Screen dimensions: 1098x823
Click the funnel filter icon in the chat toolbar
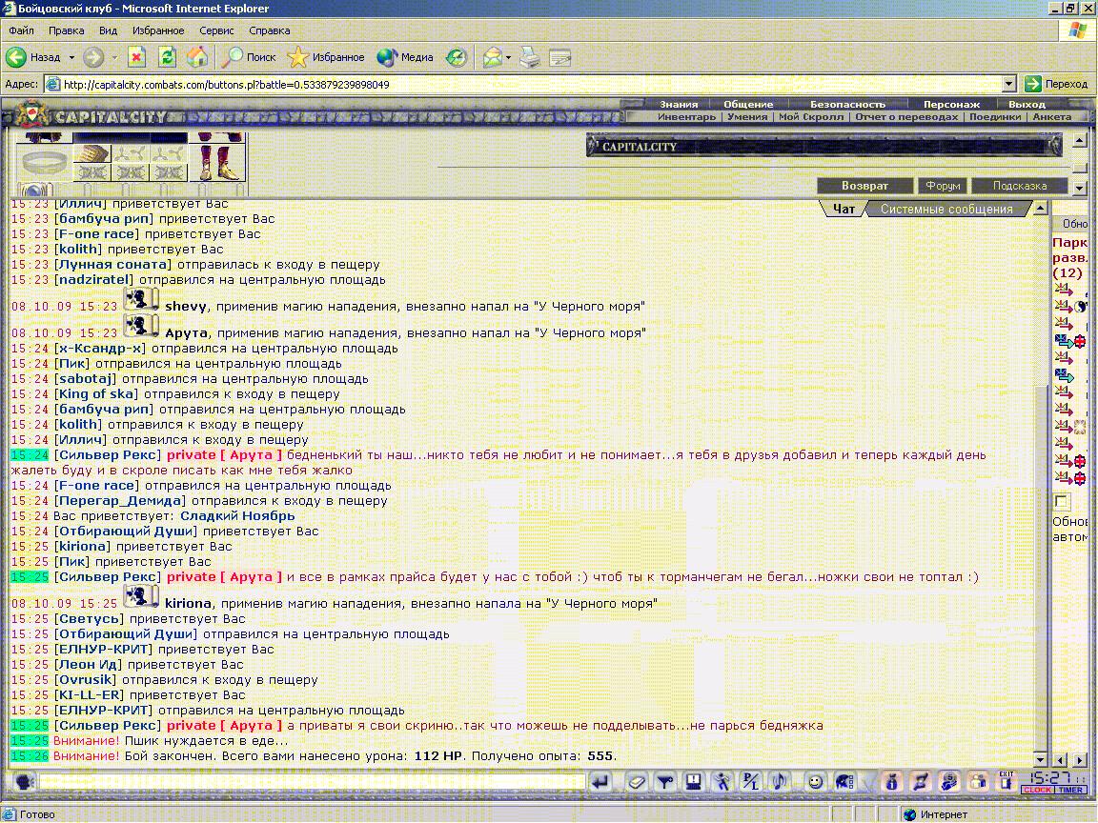click(664, 782)
